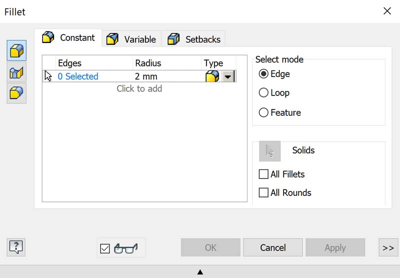Enable the All Fillets checkbox
Screen dimensions: 400x278
263,174
